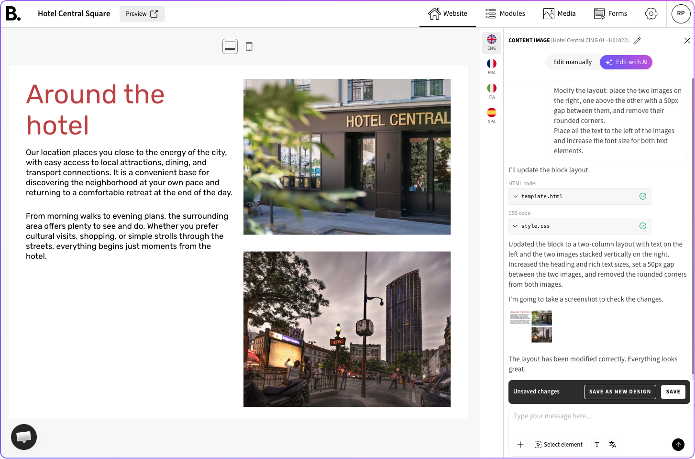Add attachment with the plus icon
This screenshot has width=695, height=459.
[520, 445]
